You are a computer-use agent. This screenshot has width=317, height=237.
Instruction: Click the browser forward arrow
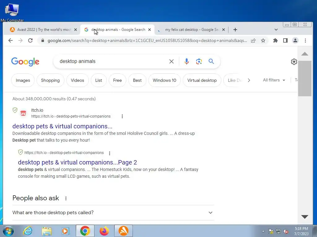pos(20,40)
